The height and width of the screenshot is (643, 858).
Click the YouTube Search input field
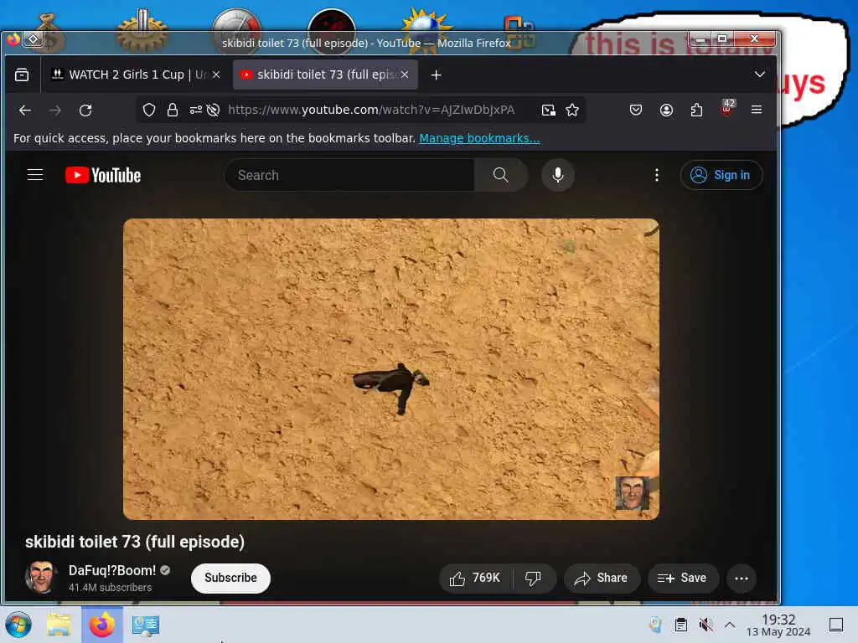(x=350, y=175)
